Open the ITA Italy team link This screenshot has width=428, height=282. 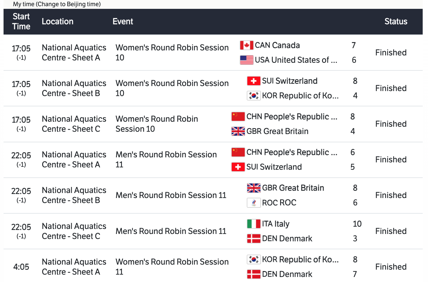[x=276, y=224]
